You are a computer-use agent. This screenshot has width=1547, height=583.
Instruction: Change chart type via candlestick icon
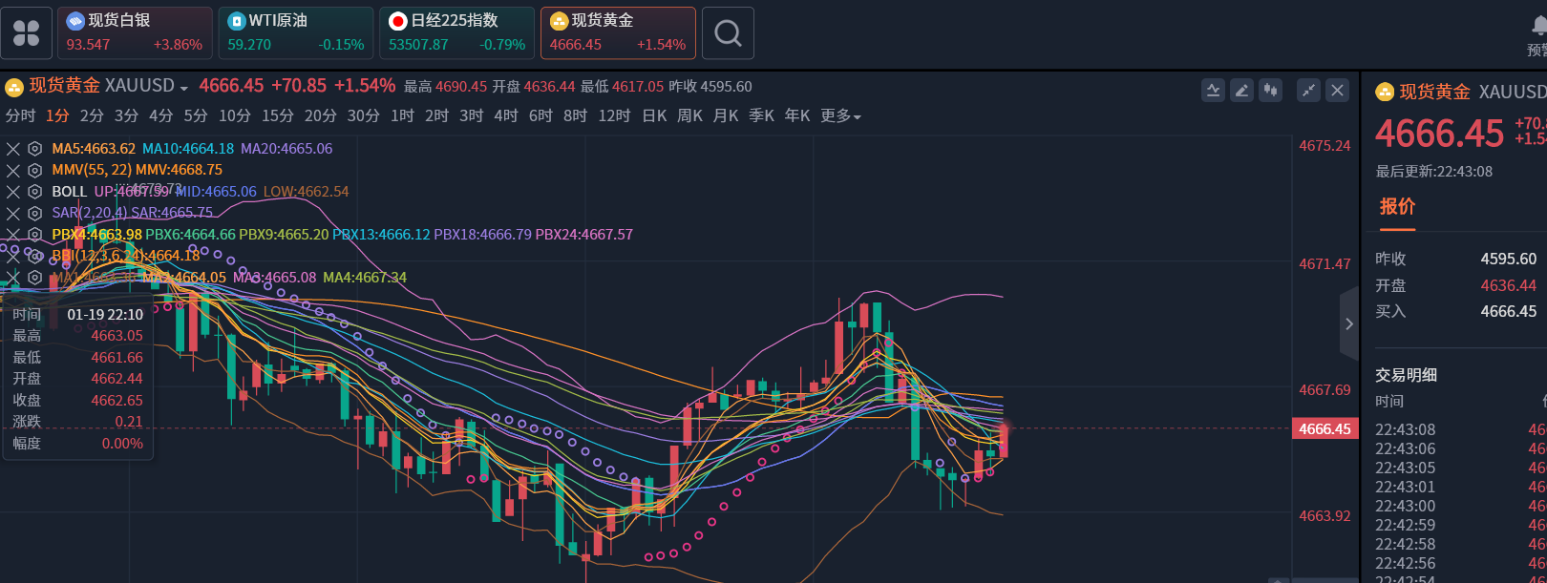(1270, 91)
